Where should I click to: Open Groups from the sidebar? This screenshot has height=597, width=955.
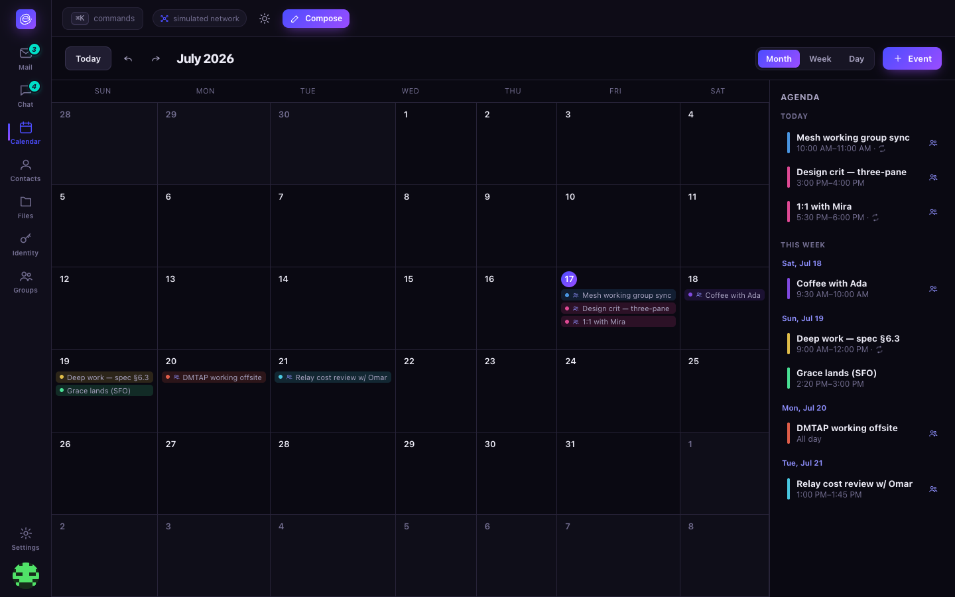pyautogui.click(x=25, y=281)
